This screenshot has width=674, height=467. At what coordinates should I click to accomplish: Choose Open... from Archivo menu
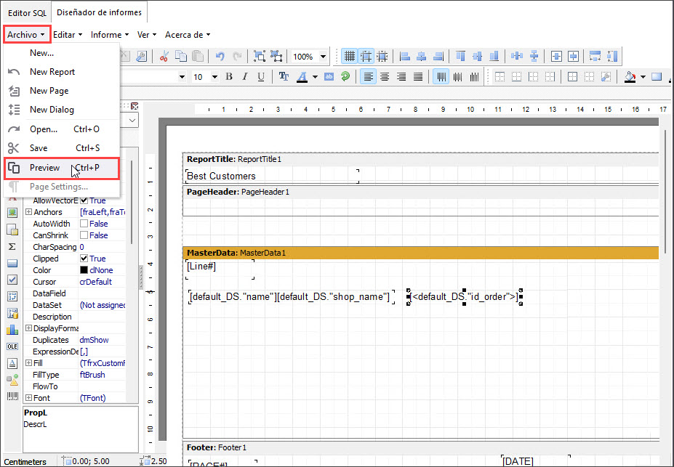point(61,129)
